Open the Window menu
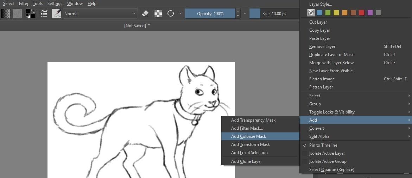 [75, 4]
